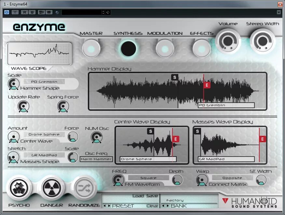Click the Stereo Width knob
The width and height of the screenshot is (285, 215).
coord(263,41)
